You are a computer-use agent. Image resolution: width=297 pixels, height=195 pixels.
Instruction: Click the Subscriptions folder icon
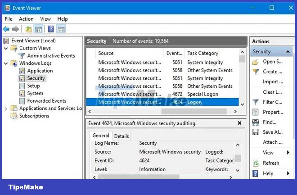pyautogui.click(x=14, y=116)
